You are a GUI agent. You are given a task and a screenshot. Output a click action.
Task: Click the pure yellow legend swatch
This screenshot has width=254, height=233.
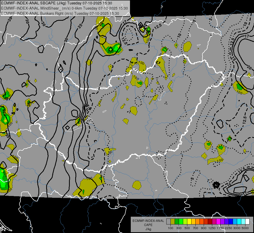click(x=189, y=222)
